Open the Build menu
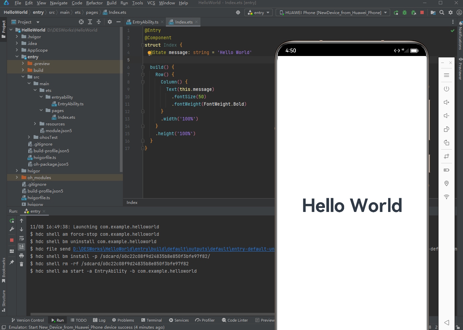The width and height of the screenshot is (463, 330). 111,3
